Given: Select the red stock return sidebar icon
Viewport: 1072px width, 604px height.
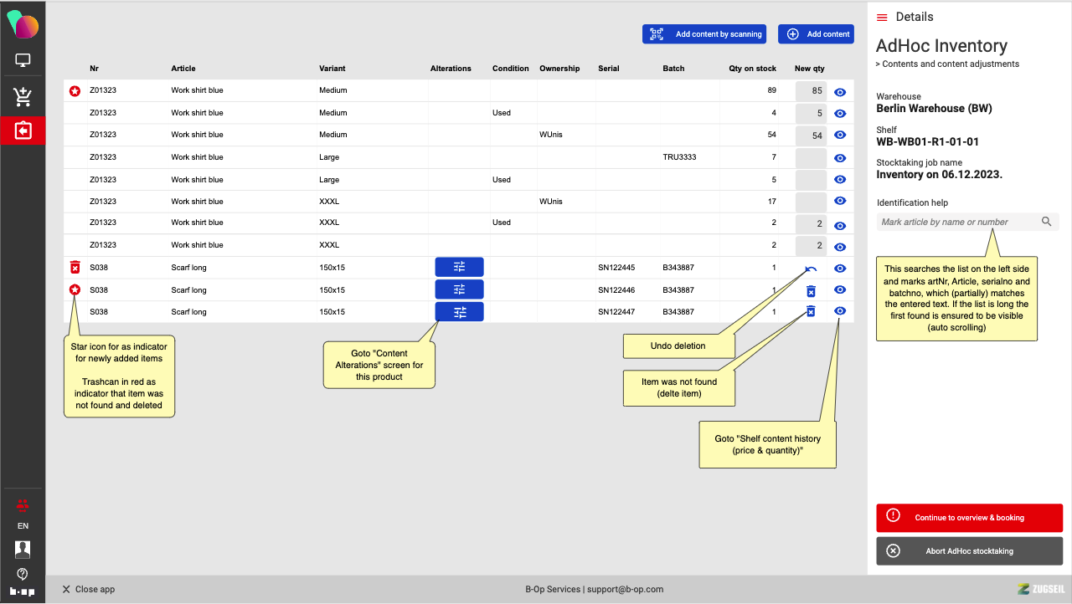Looking at the screenshot, I should [23, 131].
